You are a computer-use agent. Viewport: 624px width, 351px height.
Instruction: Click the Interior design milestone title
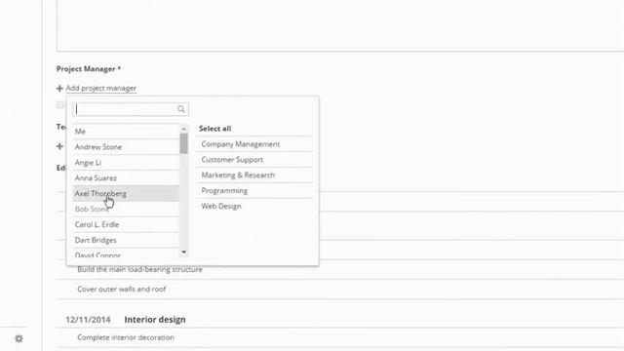tap(155, 320)
